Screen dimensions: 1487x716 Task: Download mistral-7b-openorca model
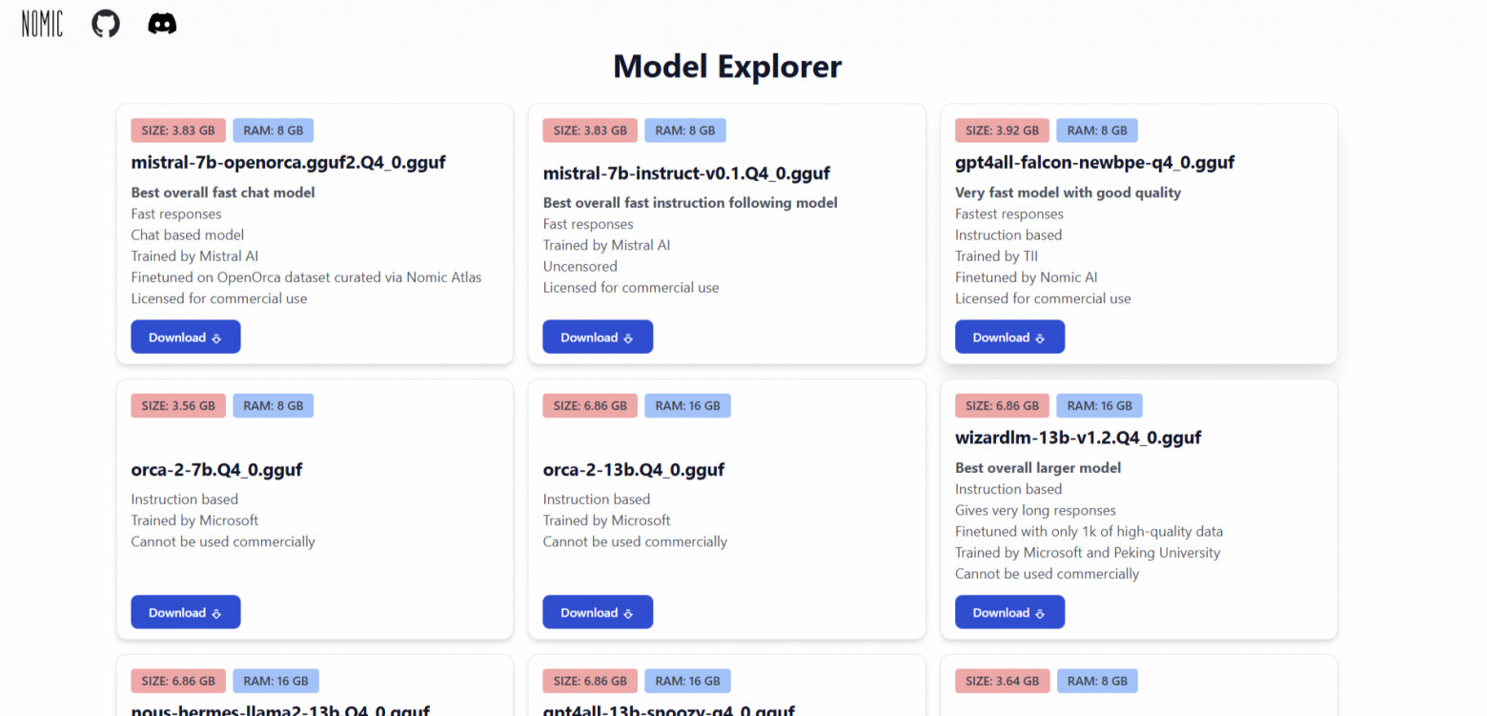(x=185, y=338)
